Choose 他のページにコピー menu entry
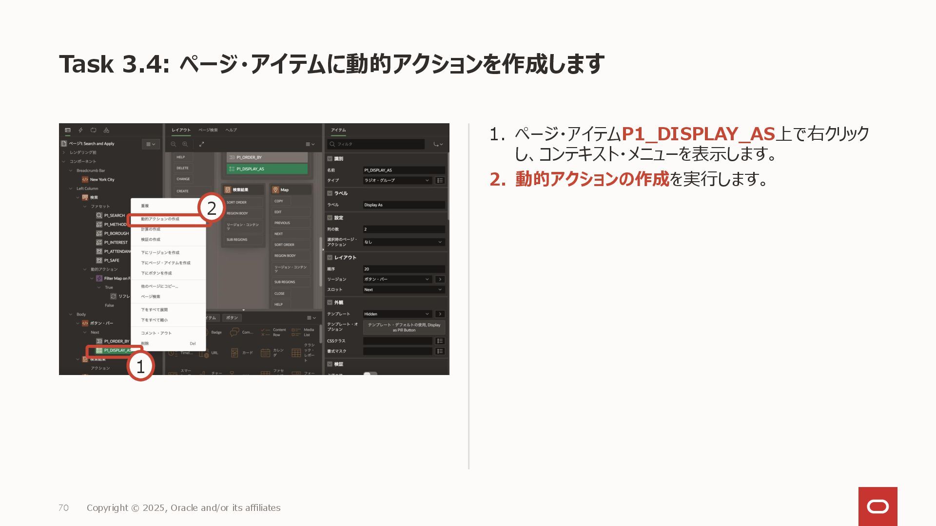This screenshot has width=936, height=526. point(168,286)
